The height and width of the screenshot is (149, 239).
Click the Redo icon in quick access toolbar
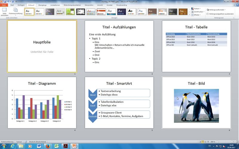pos(13,1)
